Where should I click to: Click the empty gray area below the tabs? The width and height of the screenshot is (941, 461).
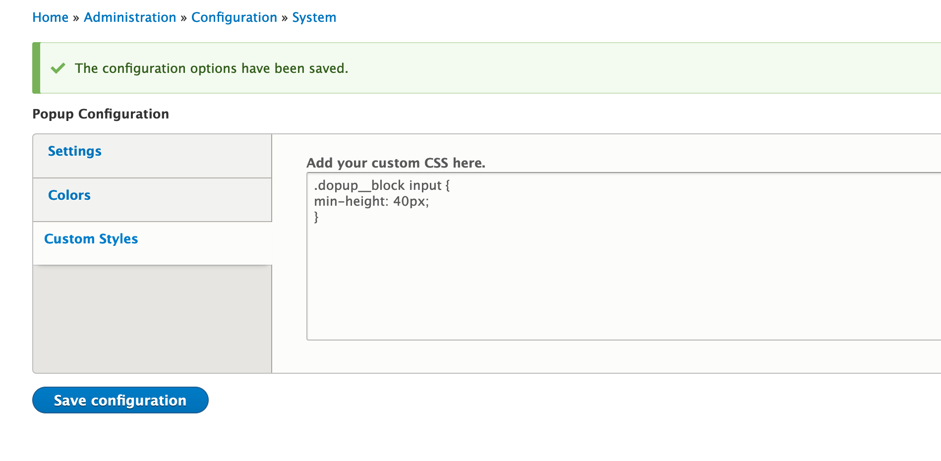click(152, 319)
